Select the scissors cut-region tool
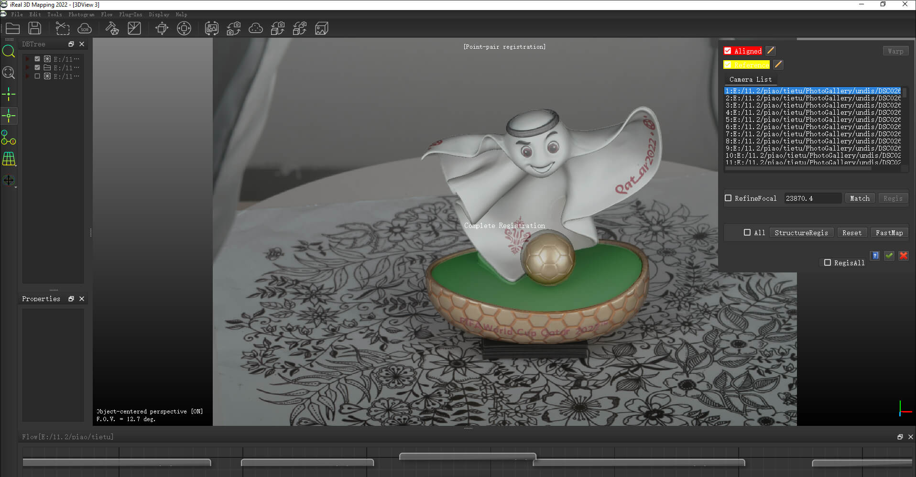The width and height of the screenshot is (916, 477). (63, 28)
